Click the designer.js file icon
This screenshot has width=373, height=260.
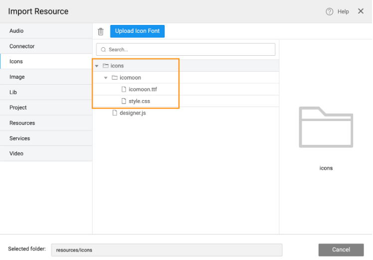(x=115, y=113)
